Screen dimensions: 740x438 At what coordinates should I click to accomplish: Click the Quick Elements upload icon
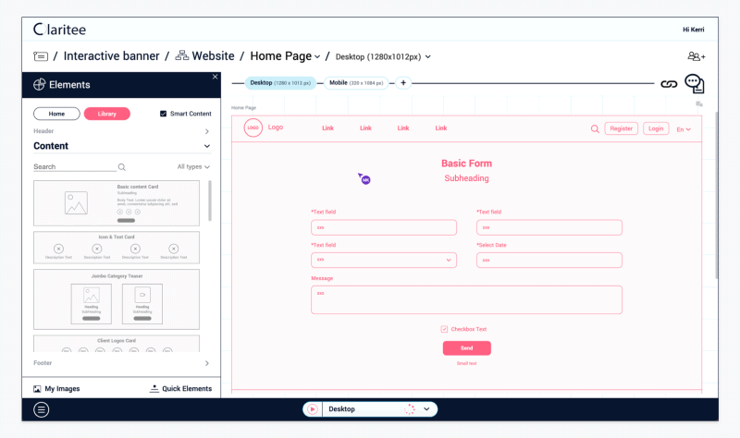tap(154, 388)
